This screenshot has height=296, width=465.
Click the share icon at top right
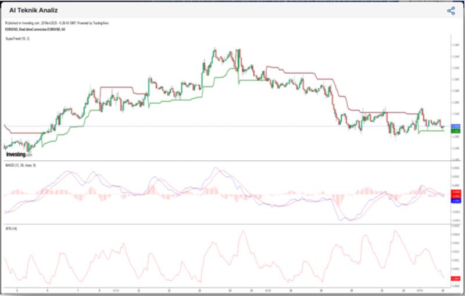tap(450, 10)
